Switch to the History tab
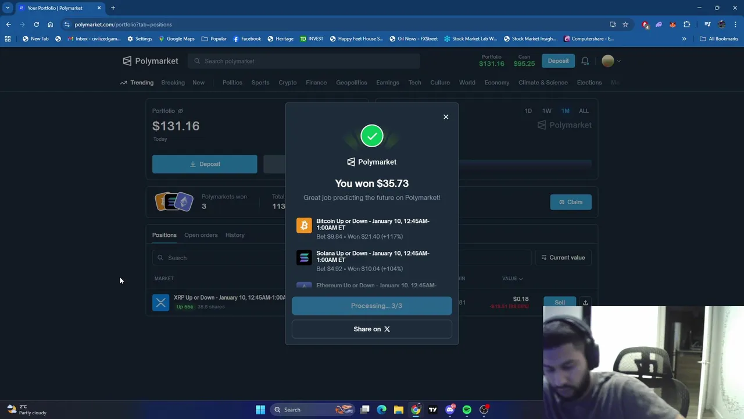744x419 pixels. point(235,235)
